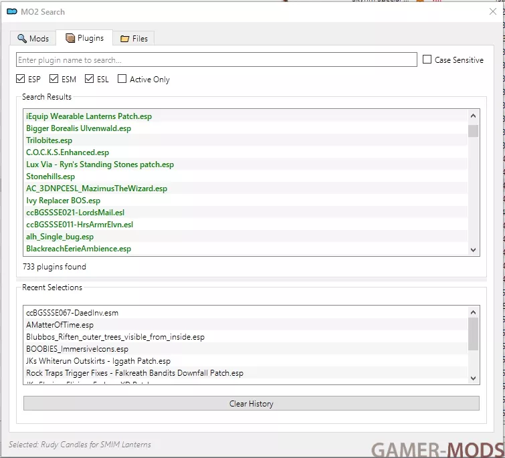Select Trilobites.esp in search results
The image size is (505, 458).
pyautogui.click(x=49, y=140)
